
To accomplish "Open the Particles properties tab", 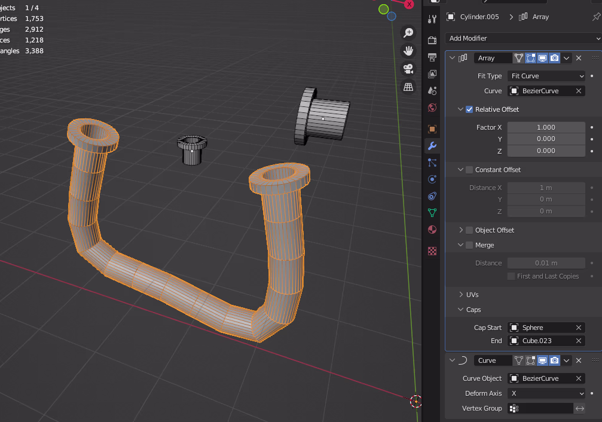I will click(x=432, y=163).
